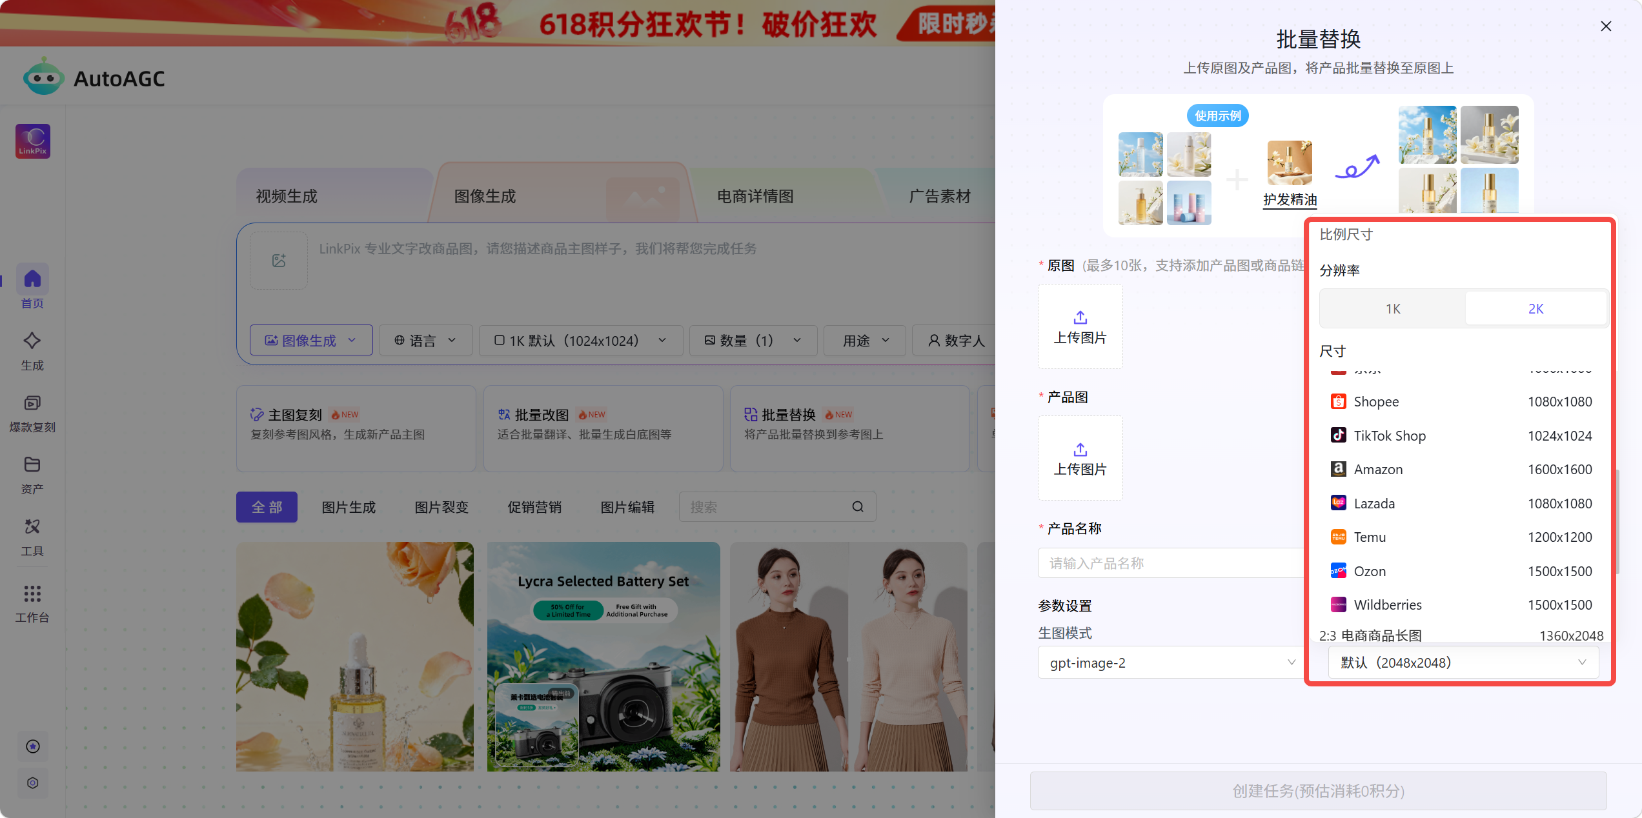Click the 数字人 button
This screenshot has height=818, width=1642.
(x=955, y=340)
